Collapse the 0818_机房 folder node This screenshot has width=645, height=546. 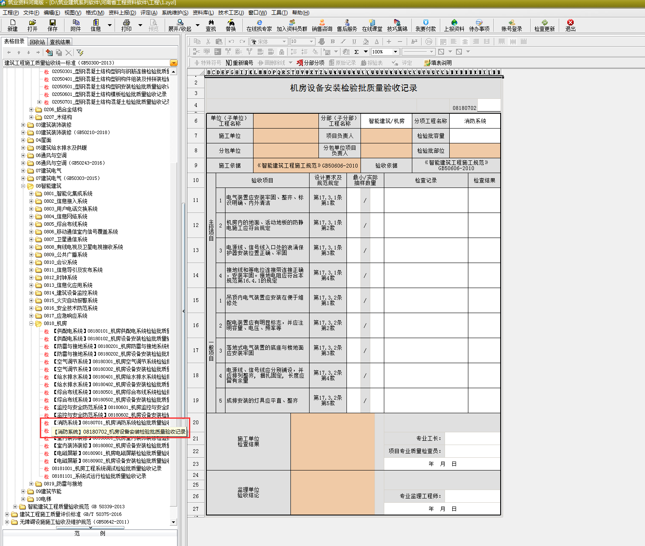pos(31,323)
